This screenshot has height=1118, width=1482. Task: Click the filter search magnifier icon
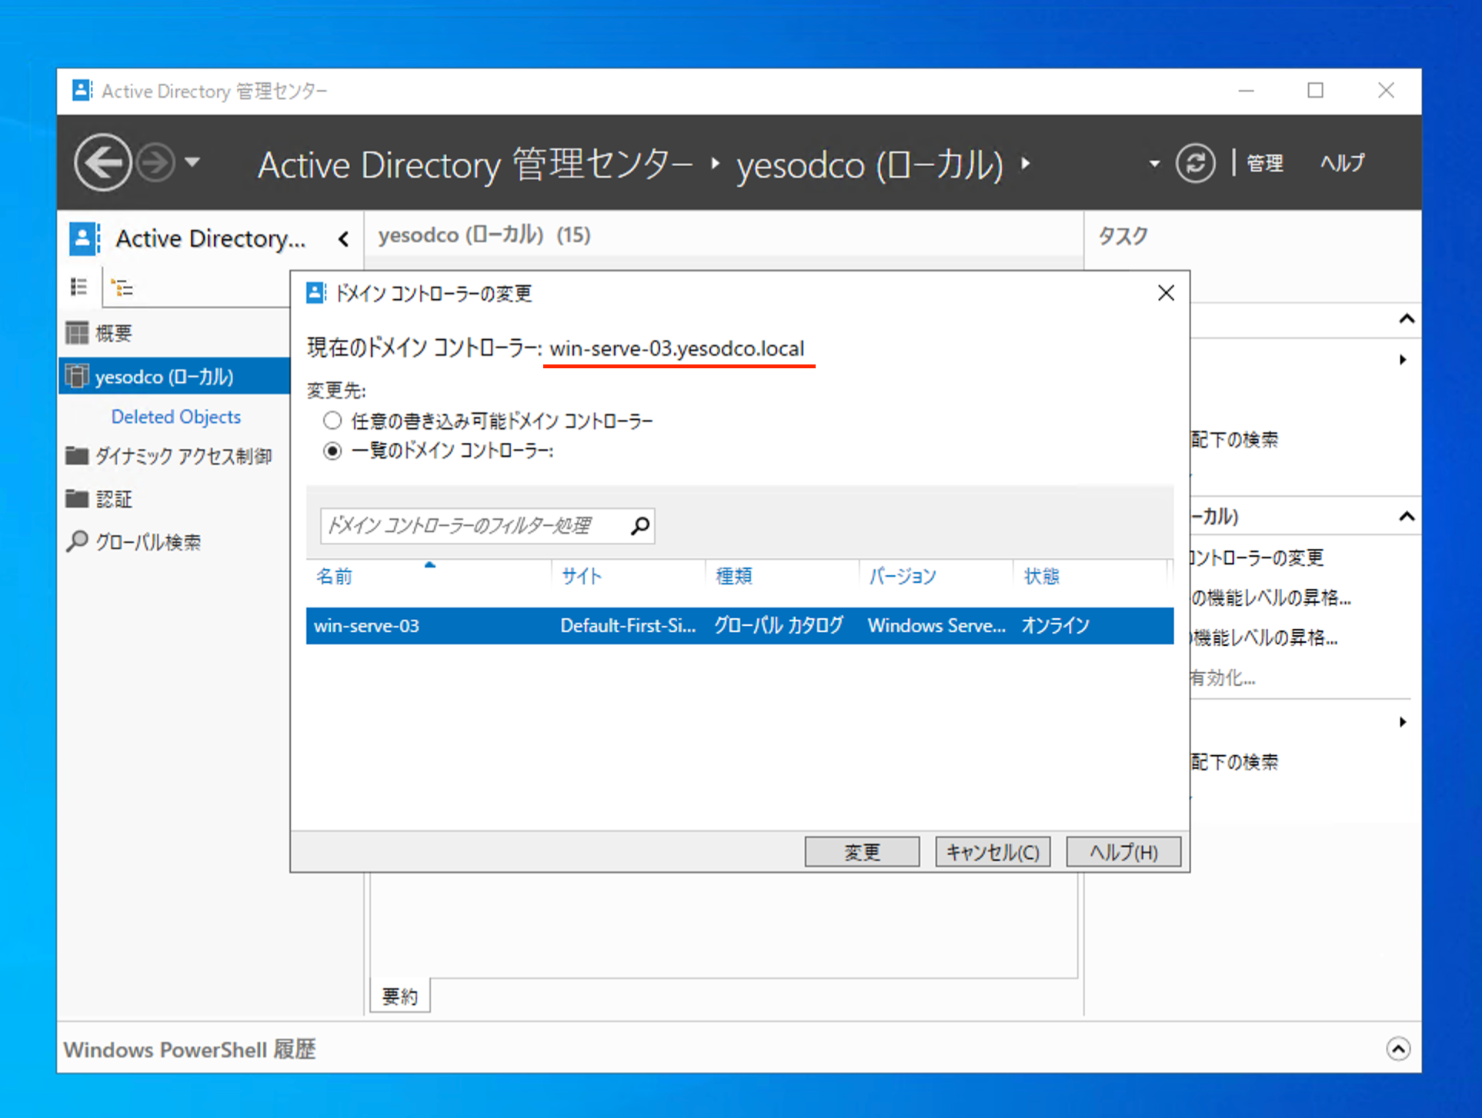pos(640,526)
